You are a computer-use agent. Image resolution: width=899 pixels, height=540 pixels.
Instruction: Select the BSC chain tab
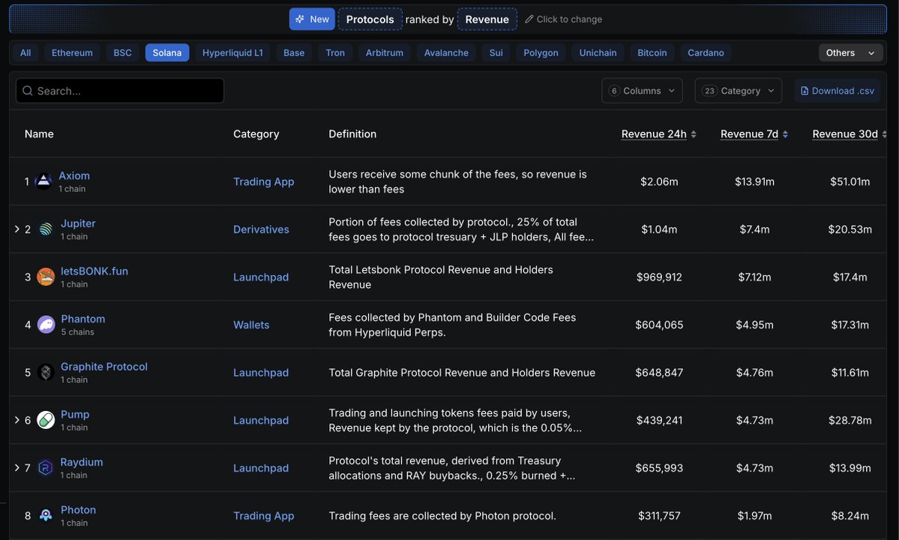pos(122,52)
